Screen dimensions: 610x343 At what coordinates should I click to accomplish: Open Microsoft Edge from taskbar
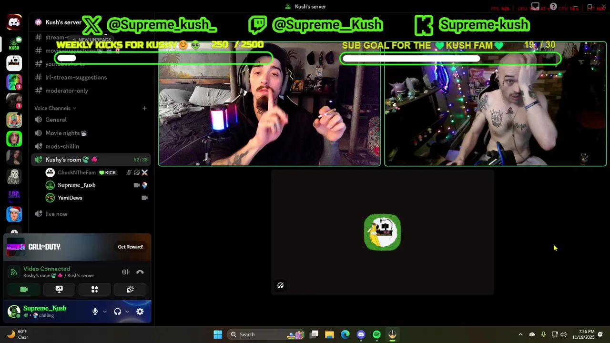[345, 334]
